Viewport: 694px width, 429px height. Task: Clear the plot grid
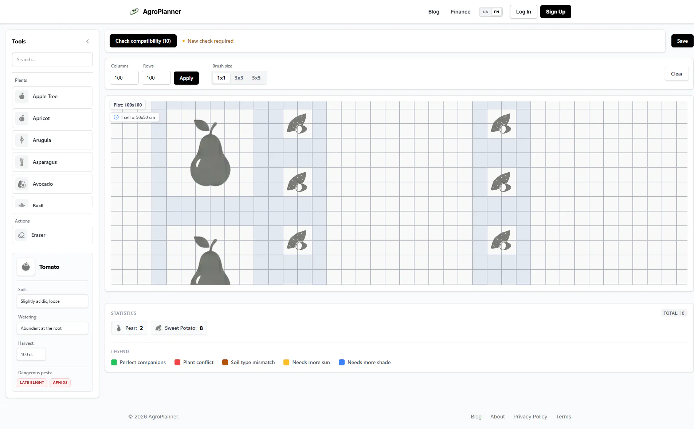tap(677, 74)
